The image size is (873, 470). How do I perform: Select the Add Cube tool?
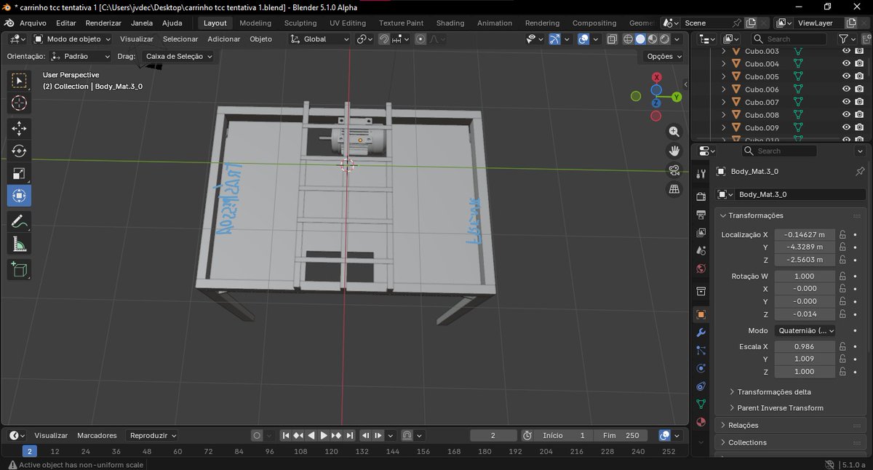coord(20,270)
